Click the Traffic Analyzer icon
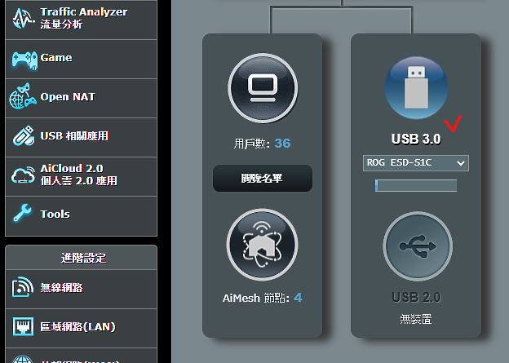 [22, 19]
